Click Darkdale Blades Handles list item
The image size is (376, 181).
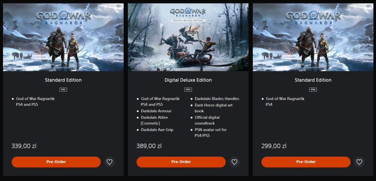[x=217, y=99]
